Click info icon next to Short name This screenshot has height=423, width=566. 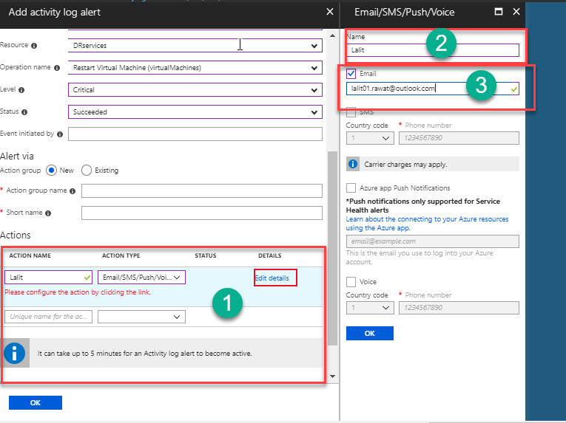click(x=48, y=213)
